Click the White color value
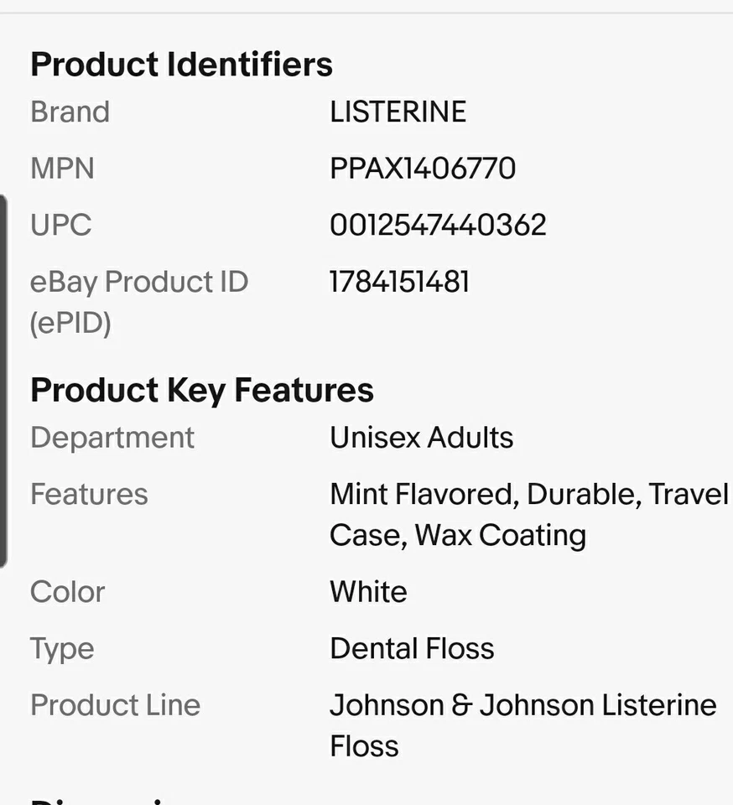This screenshot has width=733, height=805. coord(368,591)
